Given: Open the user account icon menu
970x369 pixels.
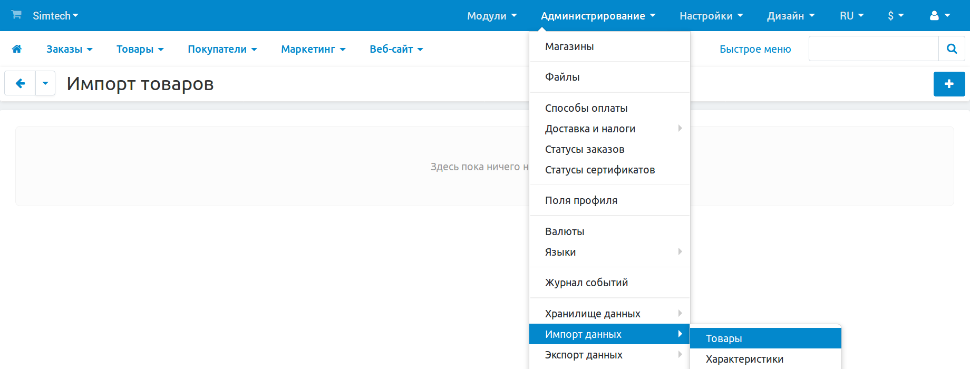Looking at the screenshot, I should pos(939,16).
